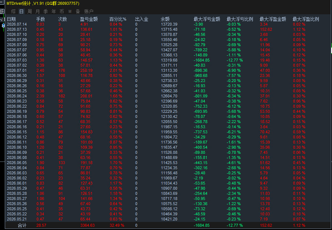332x230 pixels.
Task: Click profit amount 258.19
Action: (x=86, y=70)
